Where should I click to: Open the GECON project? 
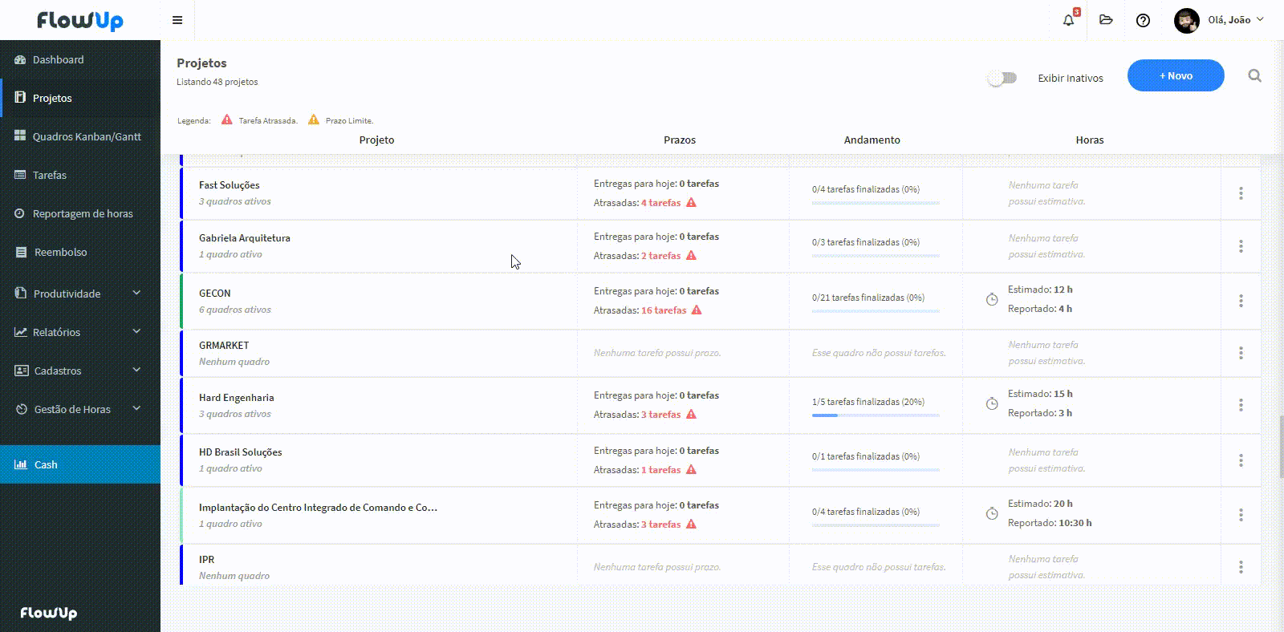(215, 294)
